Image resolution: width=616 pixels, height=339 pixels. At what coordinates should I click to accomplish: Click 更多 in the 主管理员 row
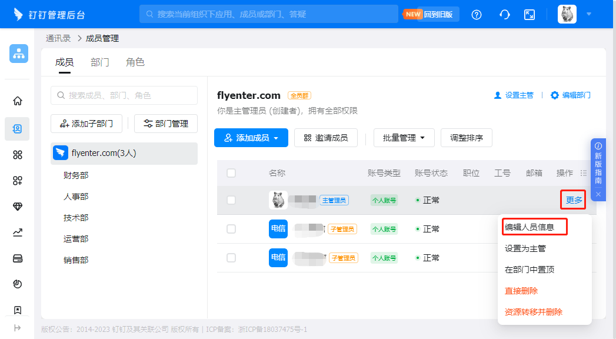tap(573, 200)
